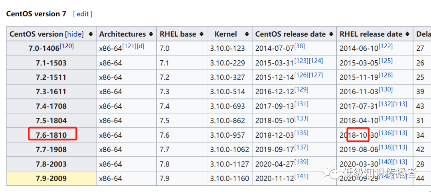The width and height of the screenshot is (431, 192).
Task: Sort table by RHEL release date arrows
Action: tap(407, 34)
